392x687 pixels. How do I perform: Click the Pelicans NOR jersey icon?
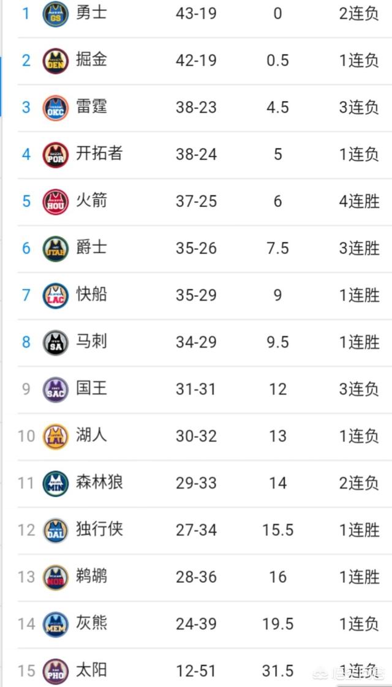click(x=56, y=577)
